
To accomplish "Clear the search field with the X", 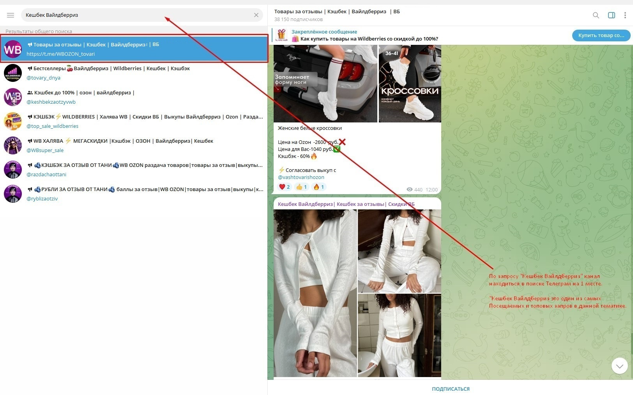I will coord(256,15).
